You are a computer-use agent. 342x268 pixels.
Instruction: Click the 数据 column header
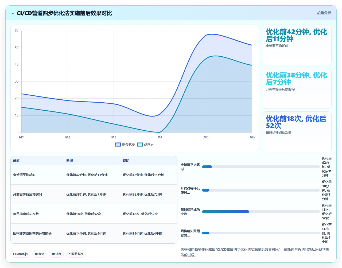69,161
